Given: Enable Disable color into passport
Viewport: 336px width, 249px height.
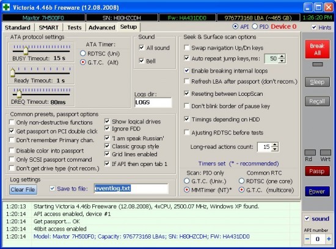Looking at the screenshot, I should pos(12,150).
